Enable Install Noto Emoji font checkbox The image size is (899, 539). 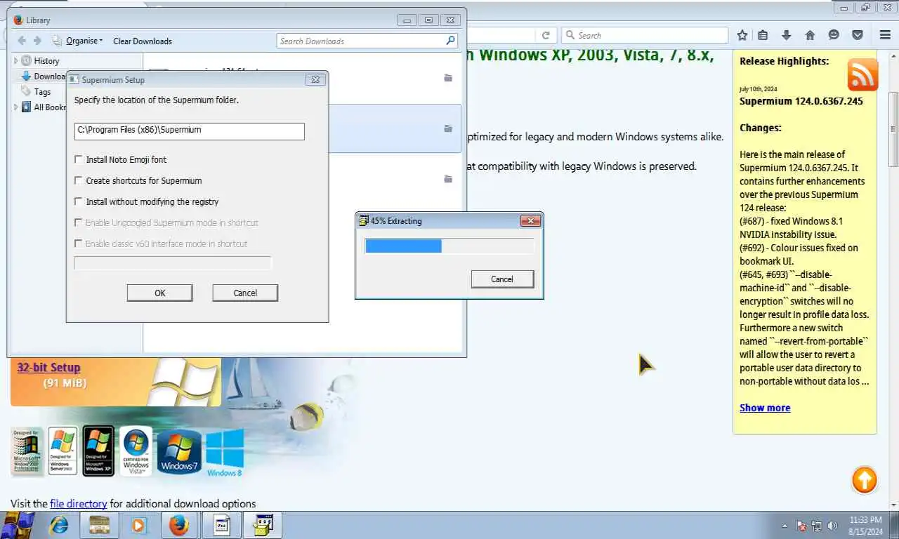click(78, 159)
